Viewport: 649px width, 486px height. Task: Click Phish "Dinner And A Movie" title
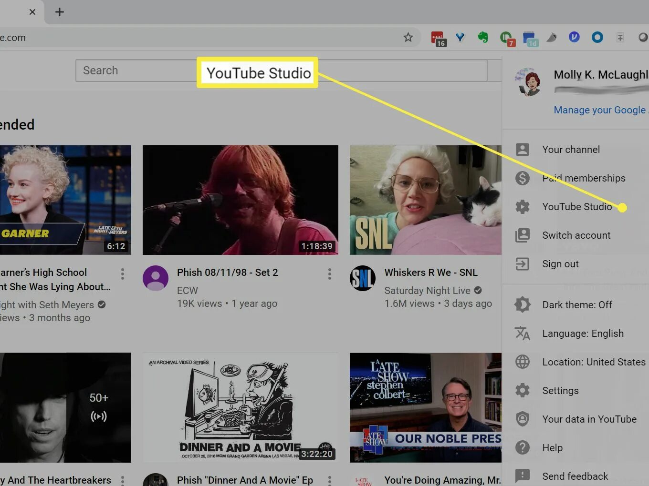(x=245, y=480)
